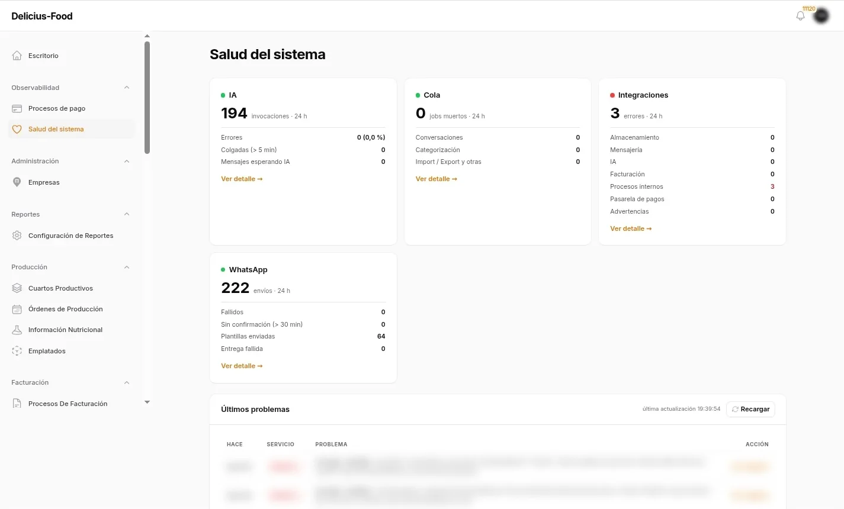Collapse the Facturación section
Image resolution: width=844 pixels, height=509 pixels.
pos(127,382)
